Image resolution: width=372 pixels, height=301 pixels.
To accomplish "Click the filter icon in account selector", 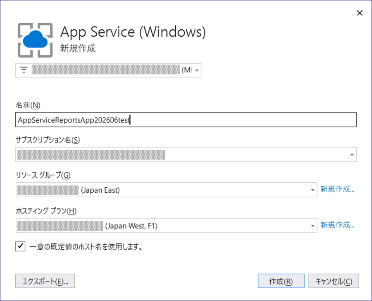I will [x=24, y=70].
